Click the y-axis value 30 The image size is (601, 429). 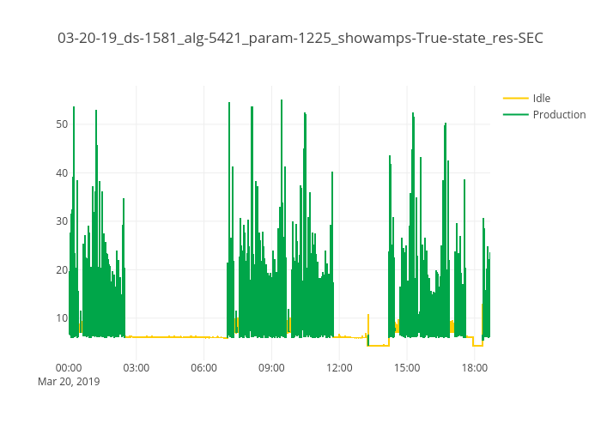pos(62,221)
